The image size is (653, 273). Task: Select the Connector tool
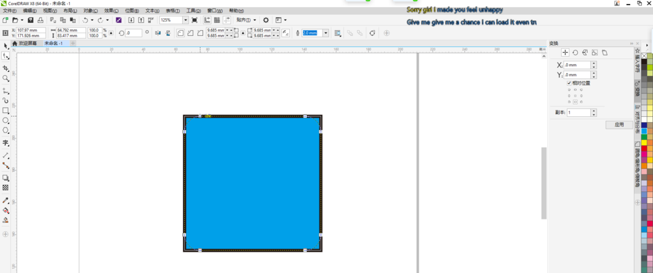[5, 165]
